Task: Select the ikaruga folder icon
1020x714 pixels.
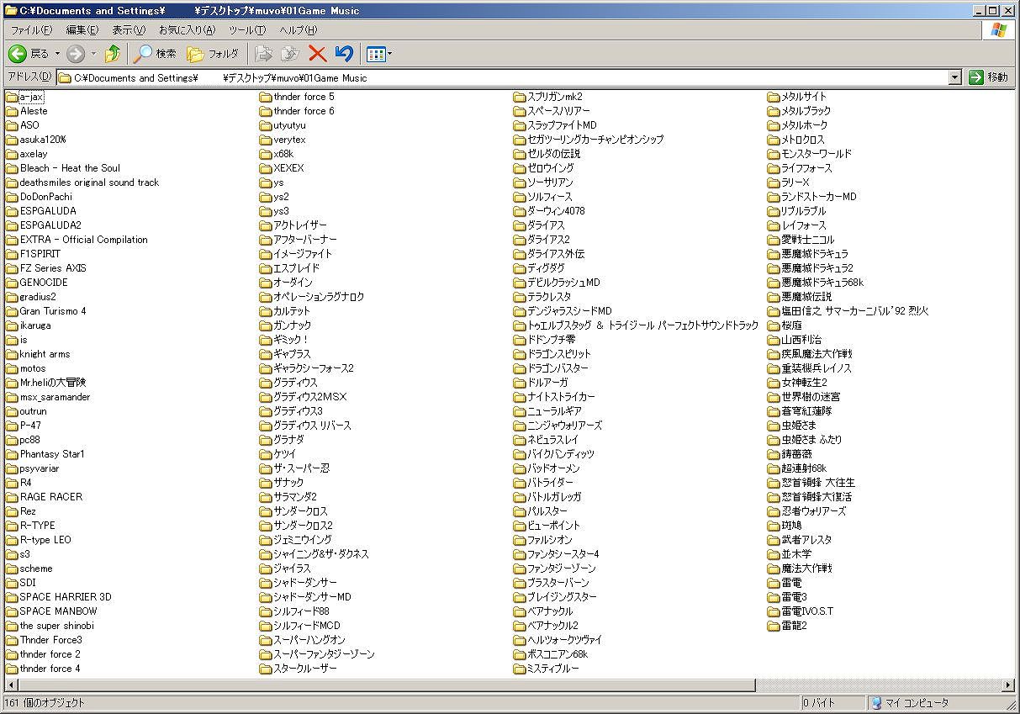Action: [x=11, y=325]
